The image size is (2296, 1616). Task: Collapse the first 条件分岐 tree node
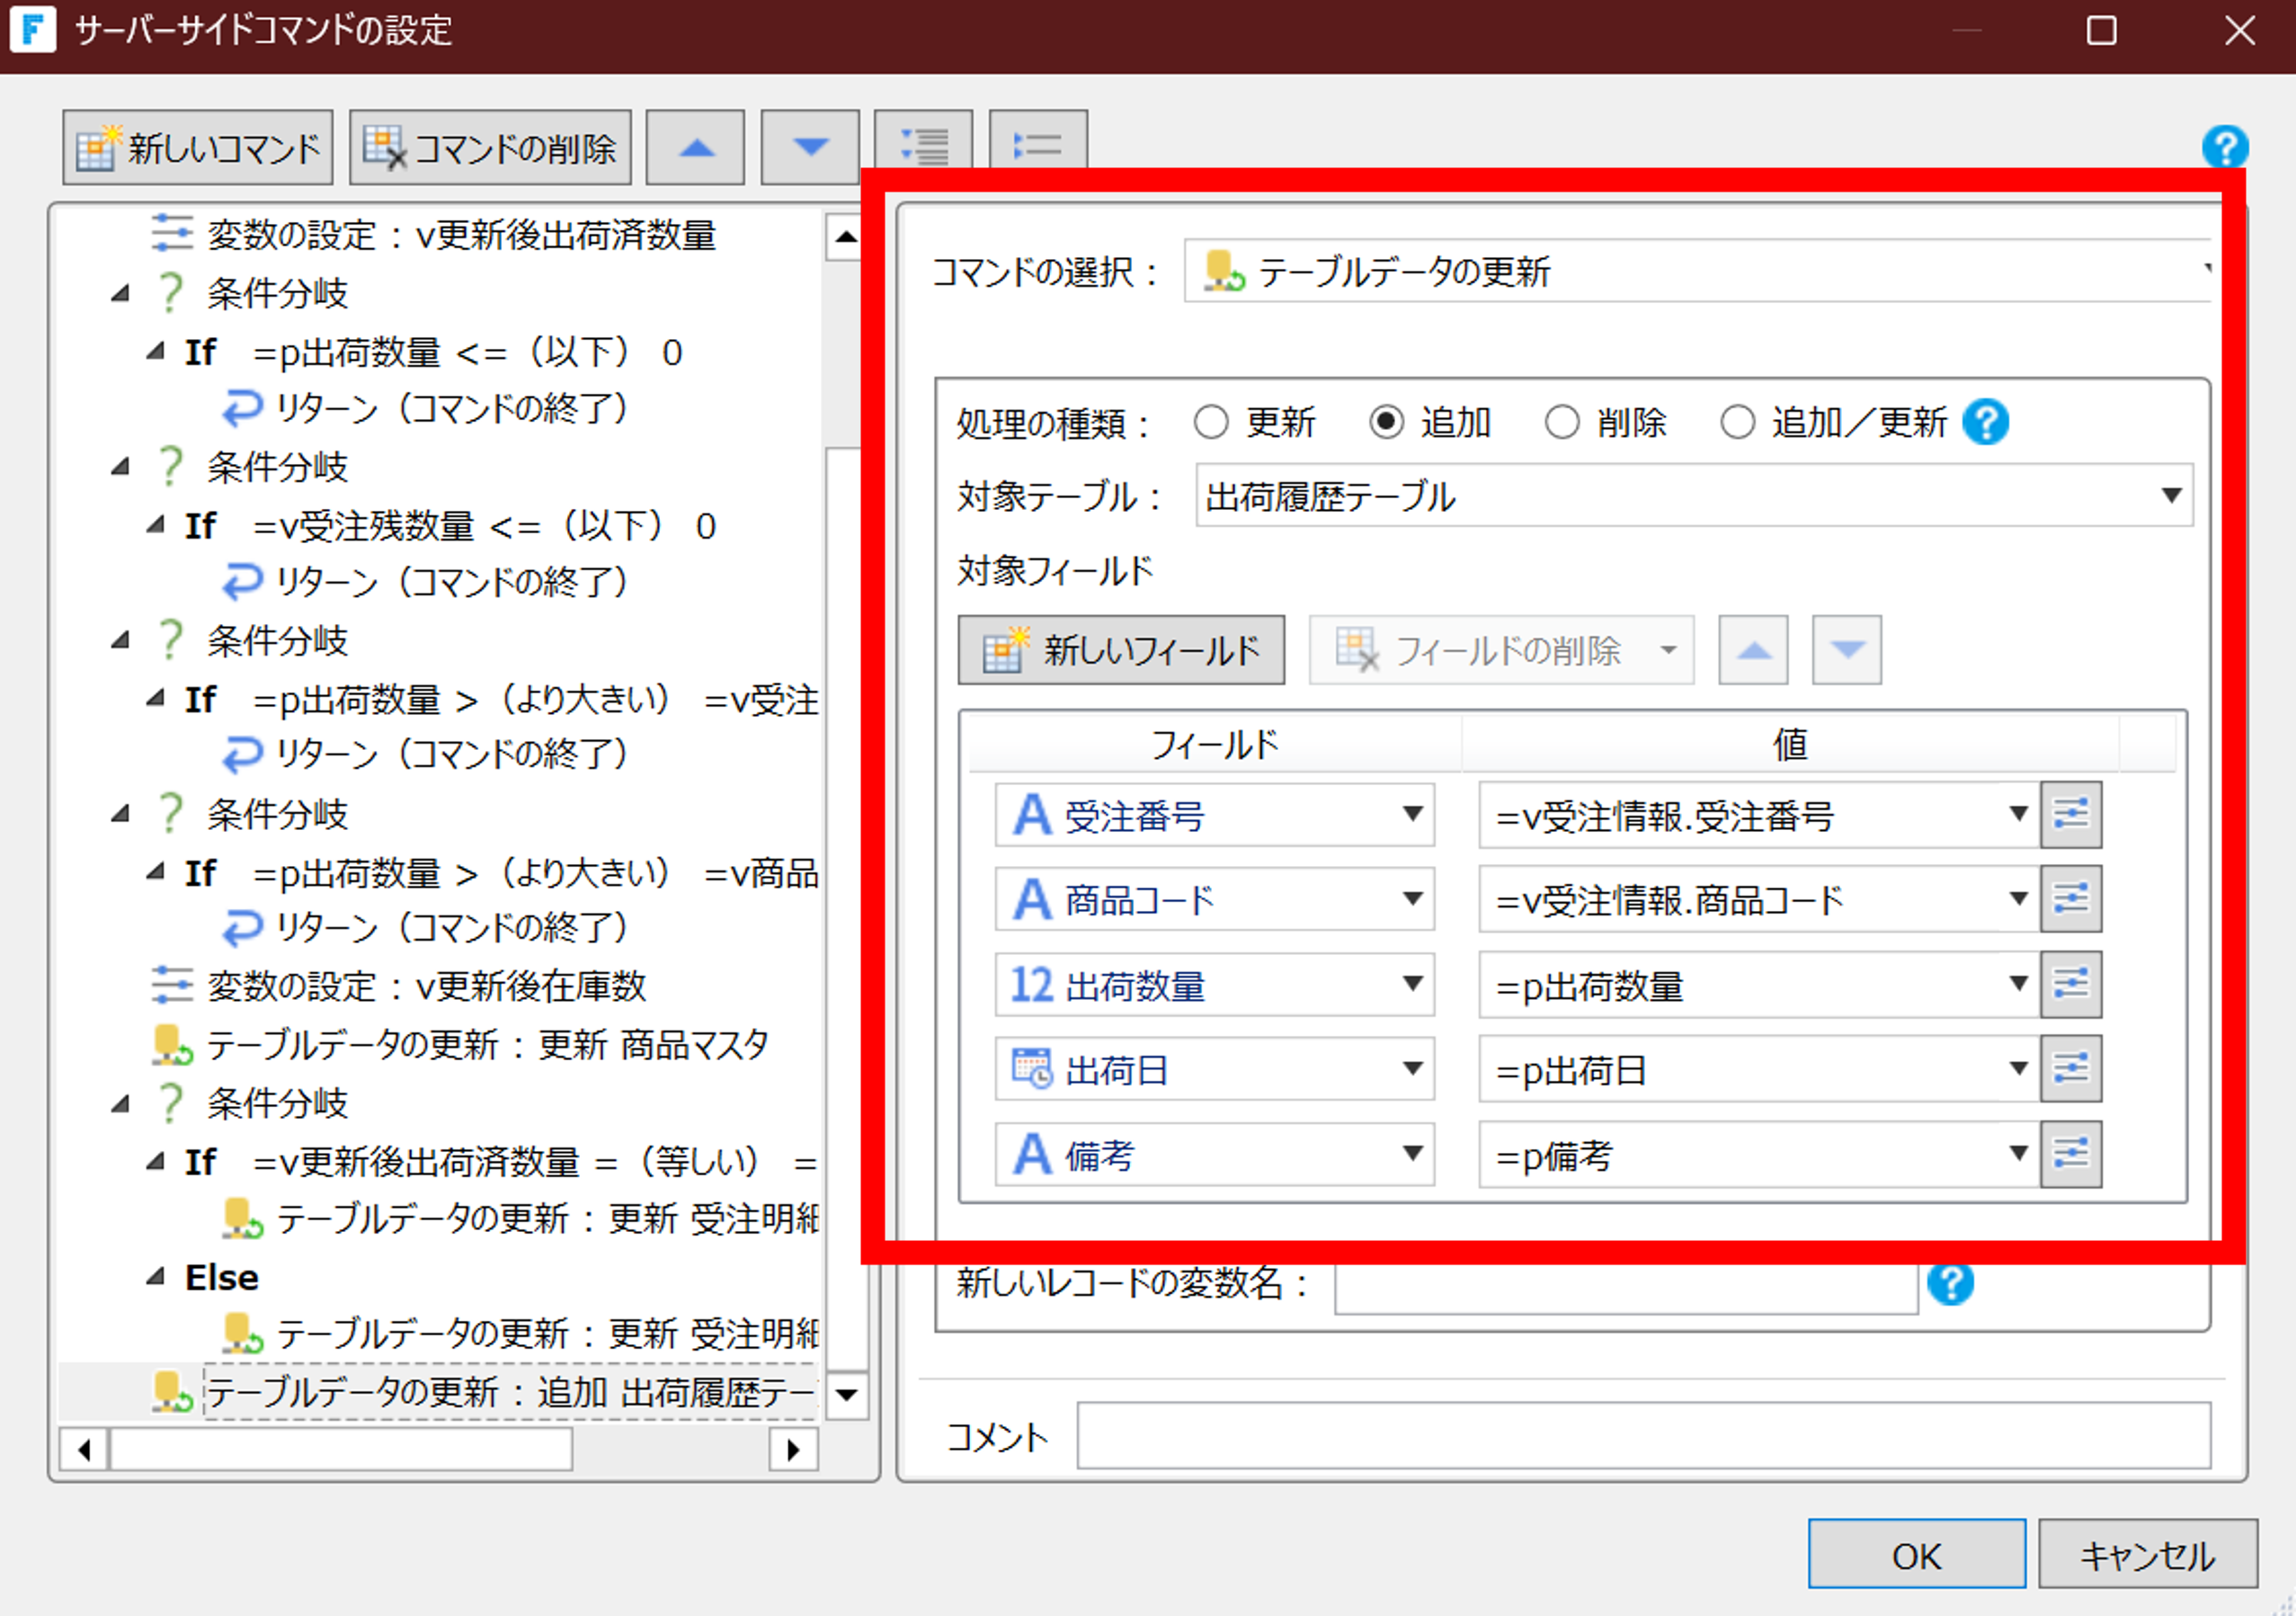[x=120, y=293]
